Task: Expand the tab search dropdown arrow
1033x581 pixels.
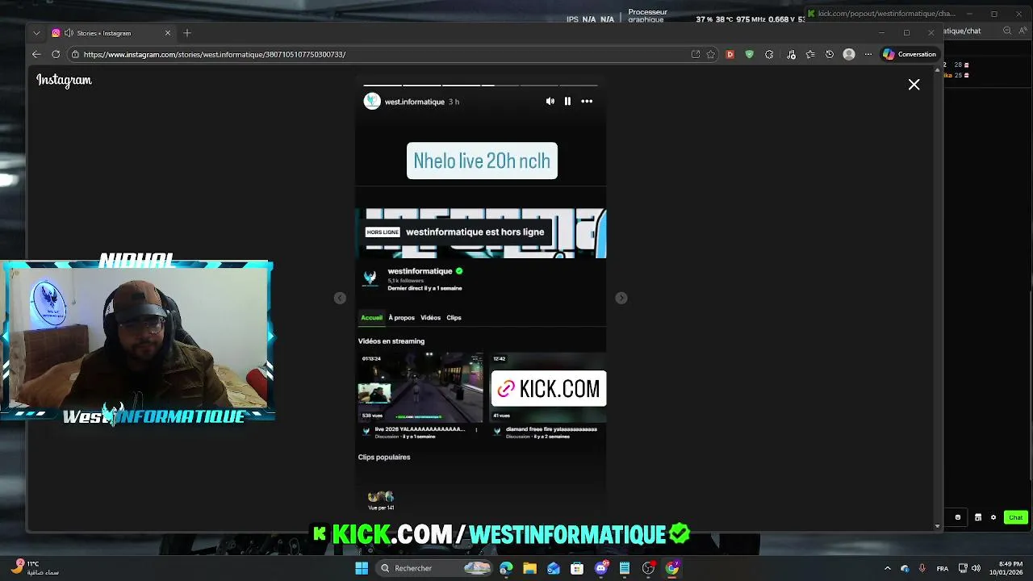Action: pyautogui.click(x=36, y=33)
